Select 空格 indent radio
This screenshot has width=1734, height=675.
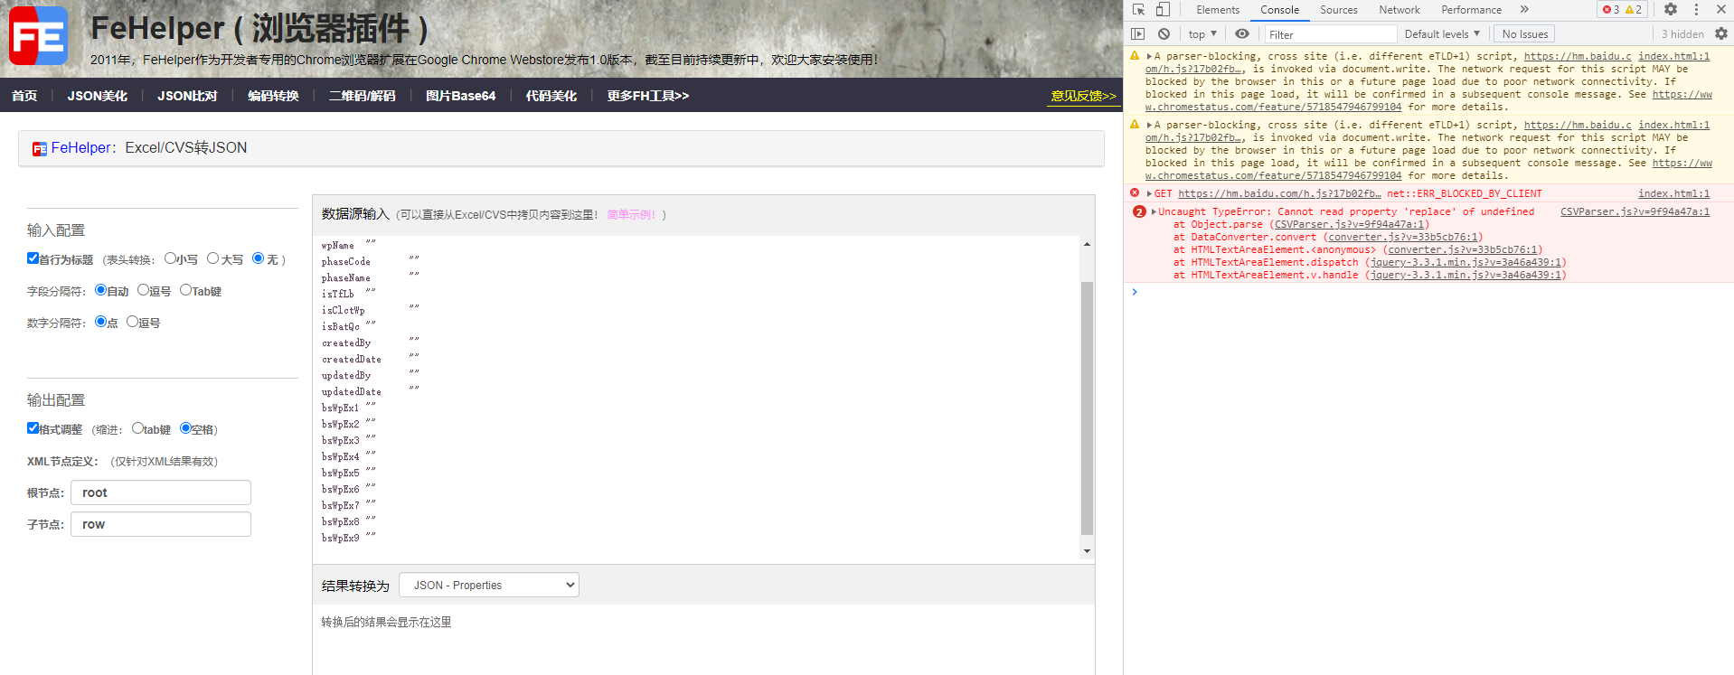(x=185, y=428)
